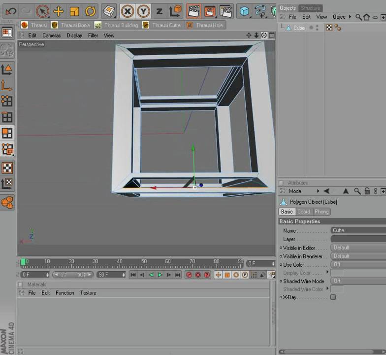Open the Shaded Wire Mode dropdown
The width and height of the screenshot is (386, 355).
pyautogui.click(x=358, y=281)
